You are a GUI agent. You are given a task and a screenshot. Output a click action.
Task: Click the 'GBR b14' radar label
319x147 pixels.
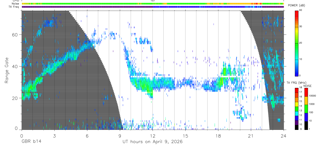pyautogui.click(x=31, y=142)
